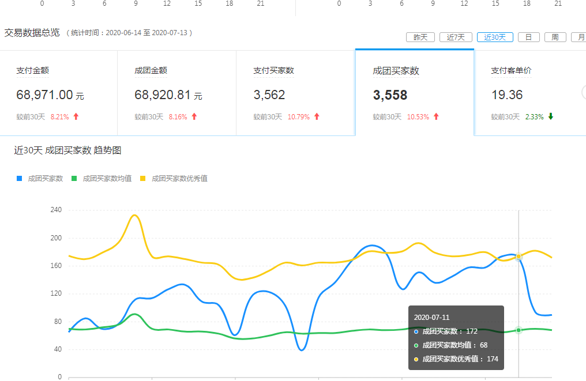586x381 pixels.
Task: Click the 240 y-axis label
Action: 56,210
